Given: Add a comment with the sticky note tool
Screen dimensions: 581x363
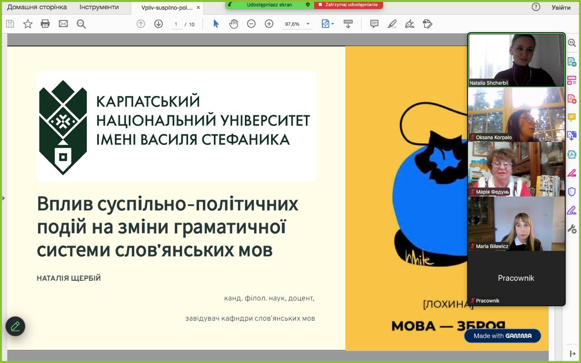Looking at the screenshot, I should pyautogui.click(x=374, y=24).
